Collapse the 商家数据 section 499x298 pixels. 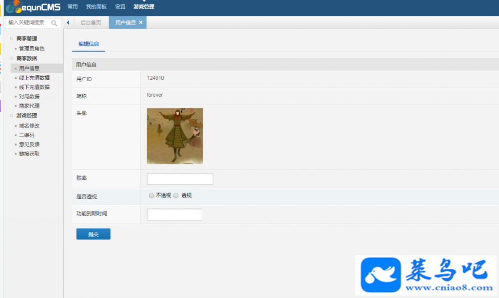[27, 58]
